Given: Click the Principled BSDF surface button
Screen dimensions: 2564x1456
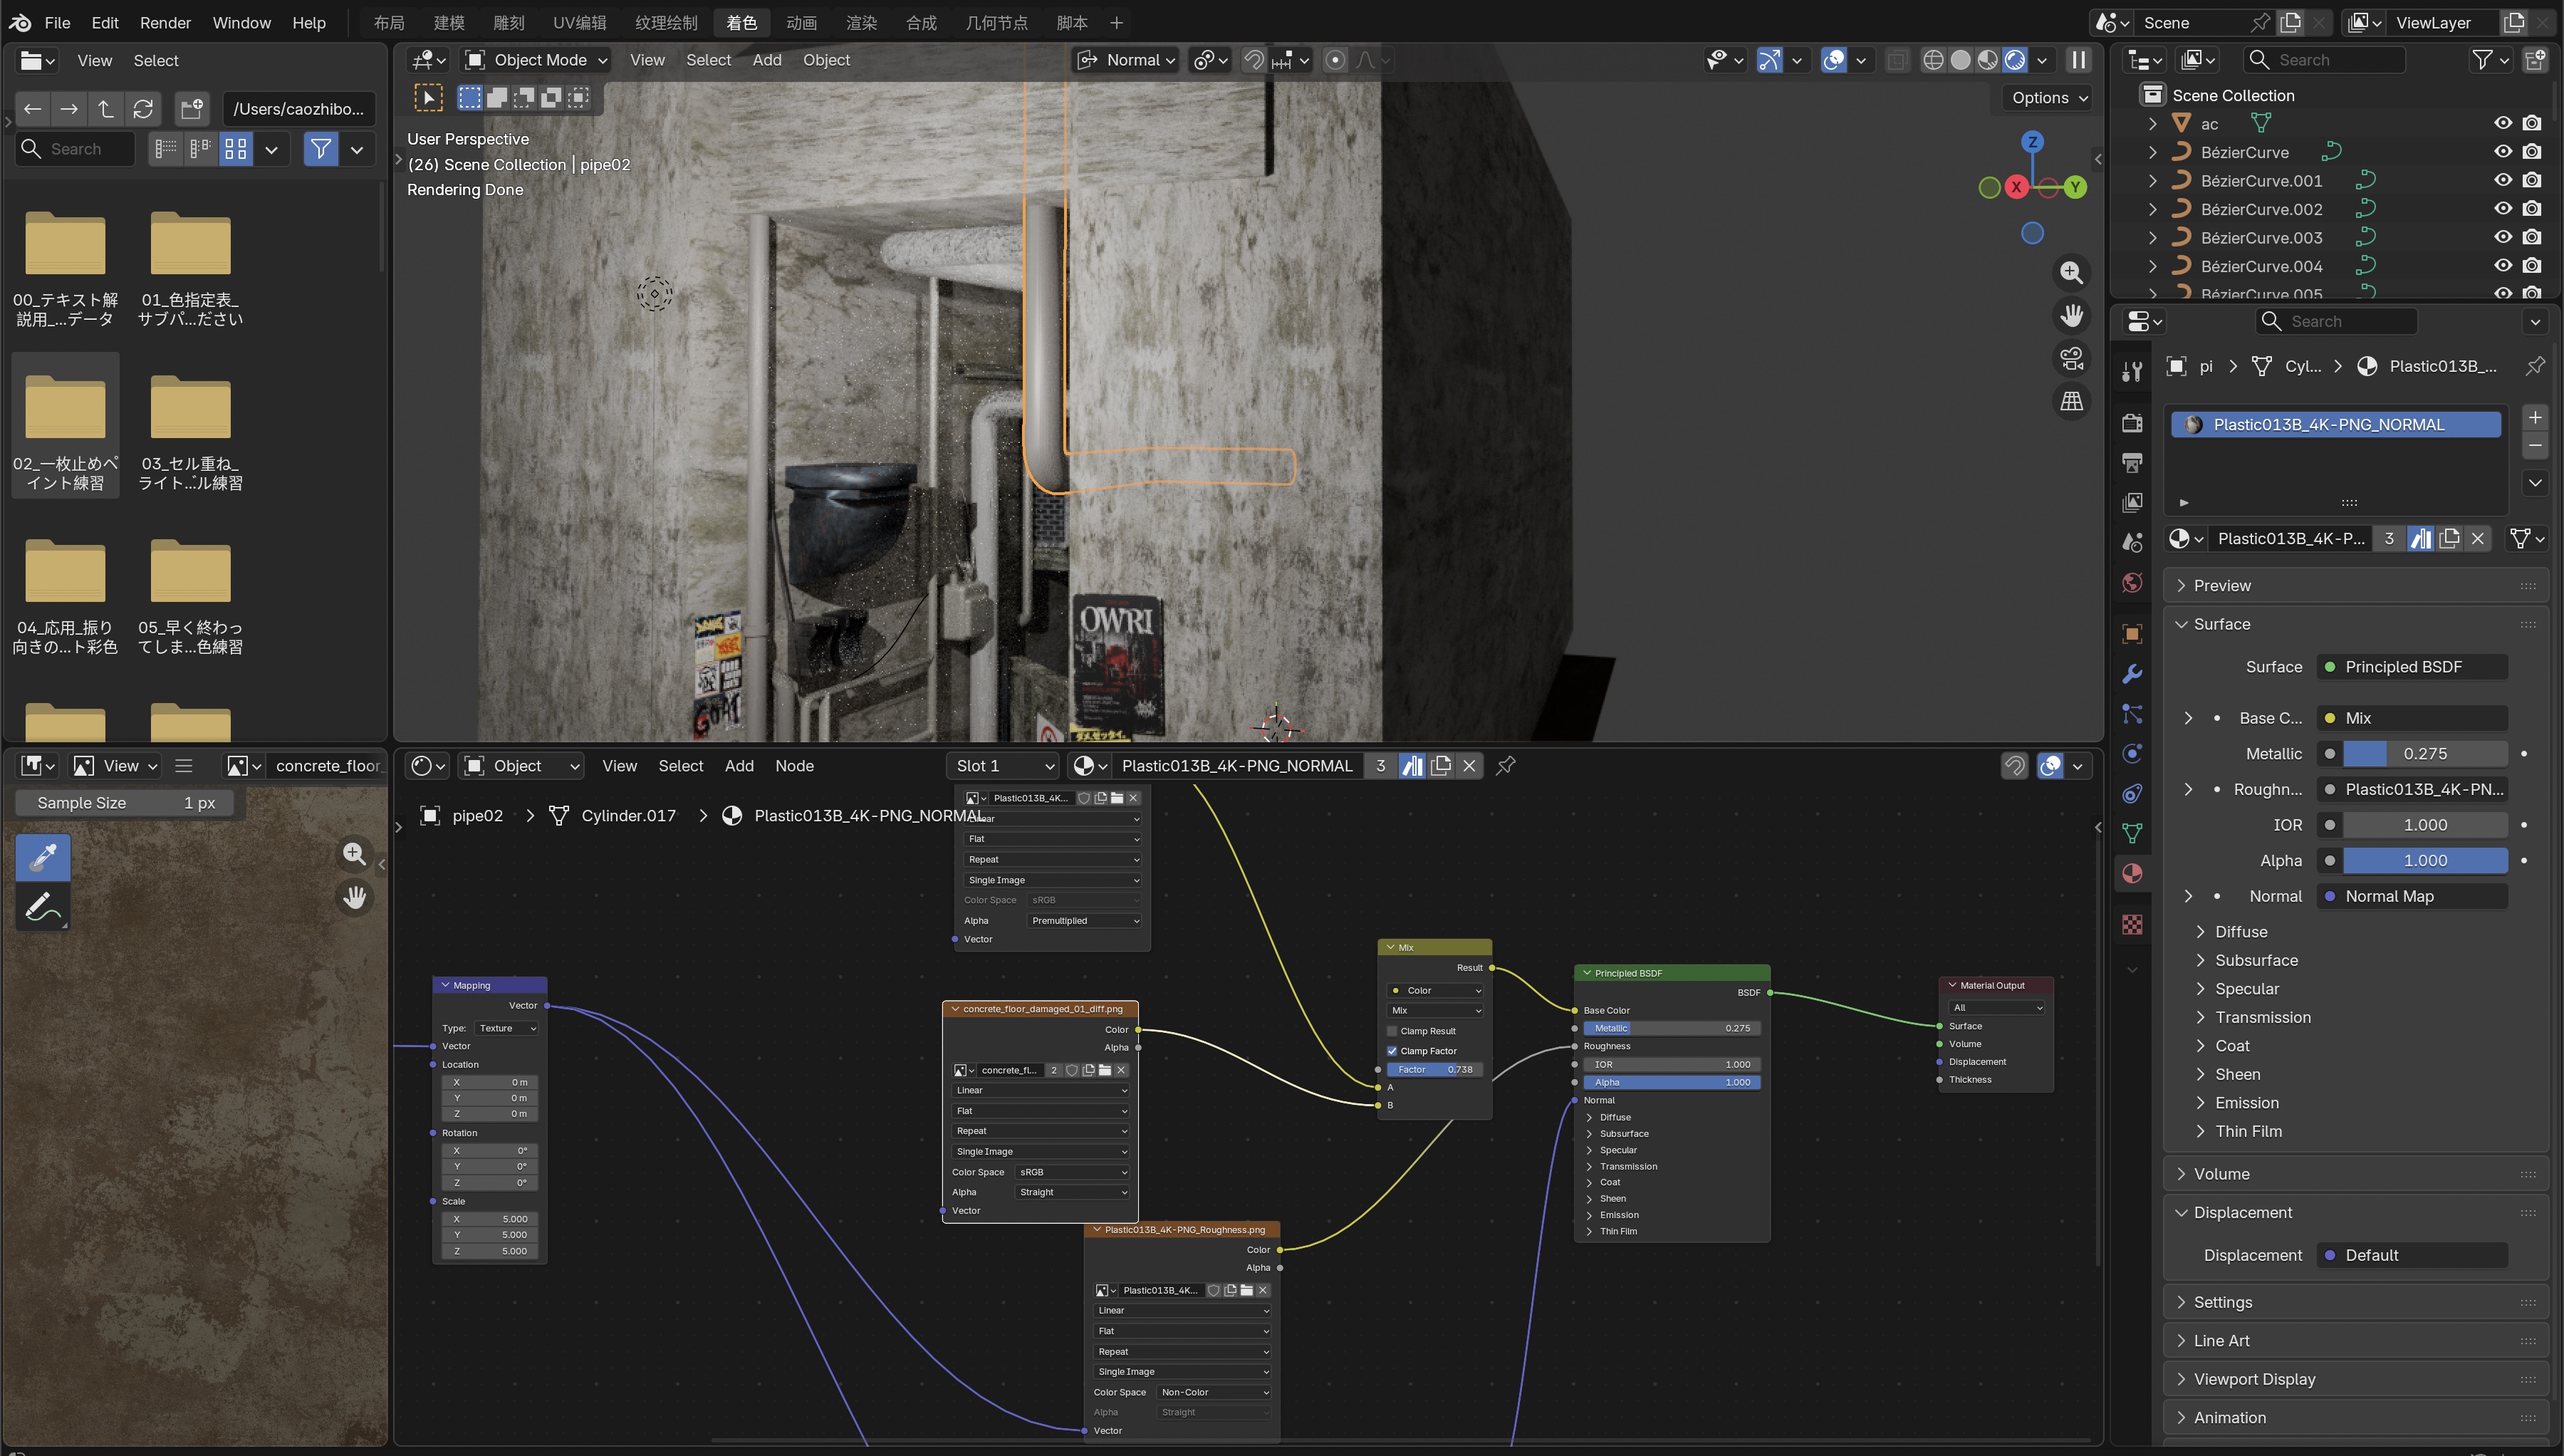Looking at the screenshot, I should (x=2411, y=666).
